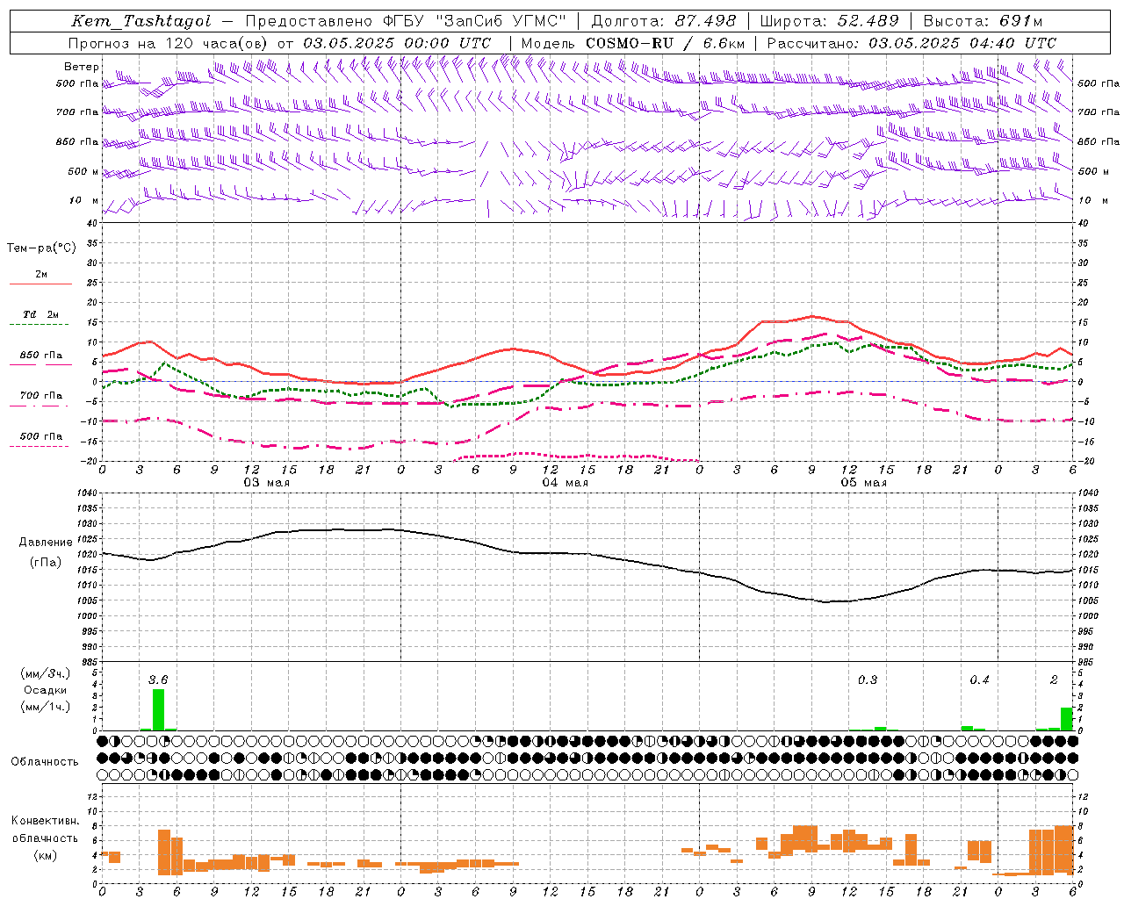Click the '(км)' unit label for convective cloud

(x=46, y=855)
